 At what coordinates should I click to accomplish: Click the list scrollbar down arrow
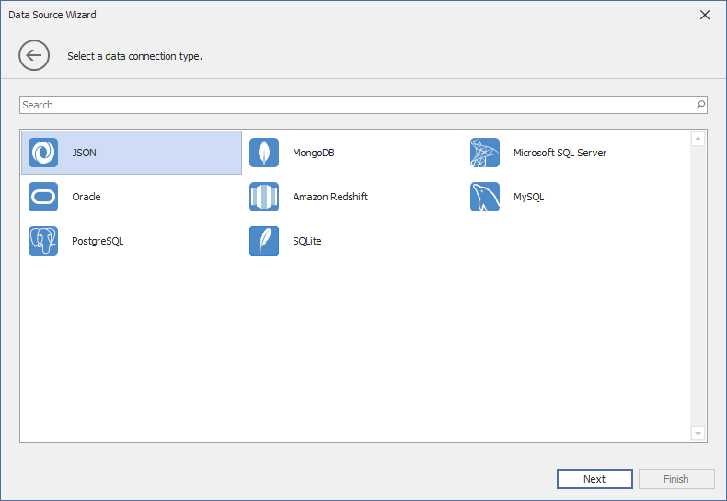[698, 434]
